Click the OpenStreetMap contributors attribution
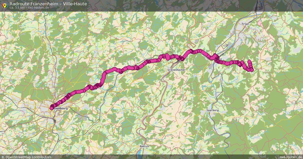 [27, 157]
